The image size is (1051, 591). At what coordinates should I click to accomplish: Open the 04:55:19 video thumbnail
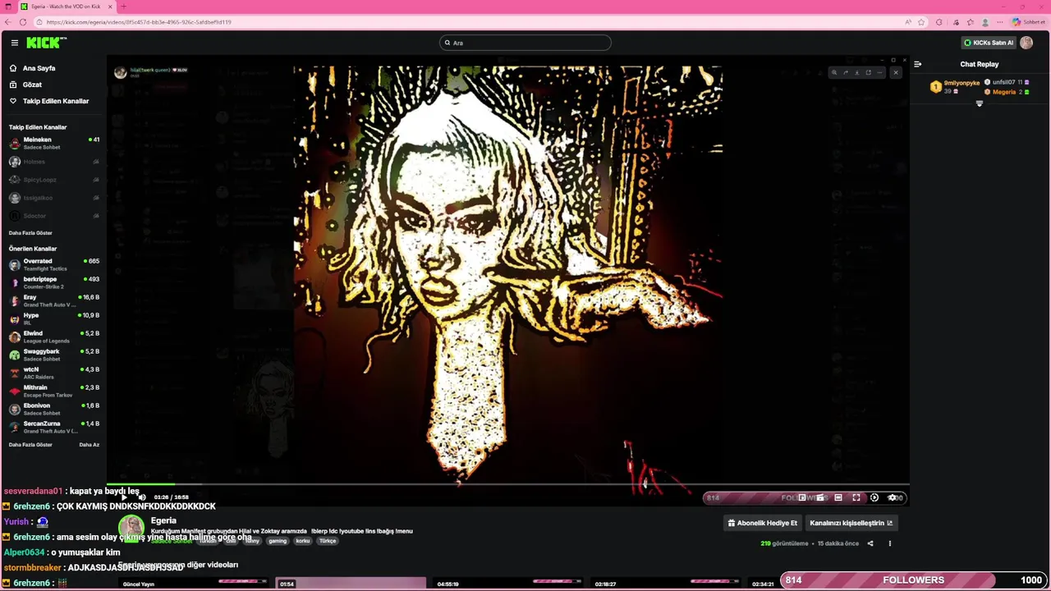click(508, 584)
